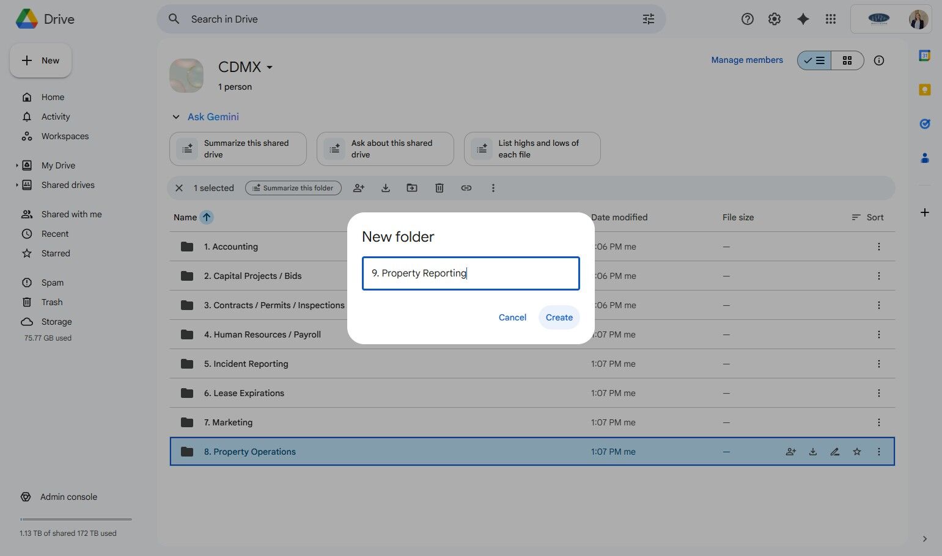Open more actions for 5. Incident Reporting

pos(879,364)
